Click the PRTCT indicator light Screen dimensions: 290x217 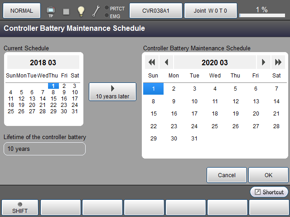coord(106,8)
